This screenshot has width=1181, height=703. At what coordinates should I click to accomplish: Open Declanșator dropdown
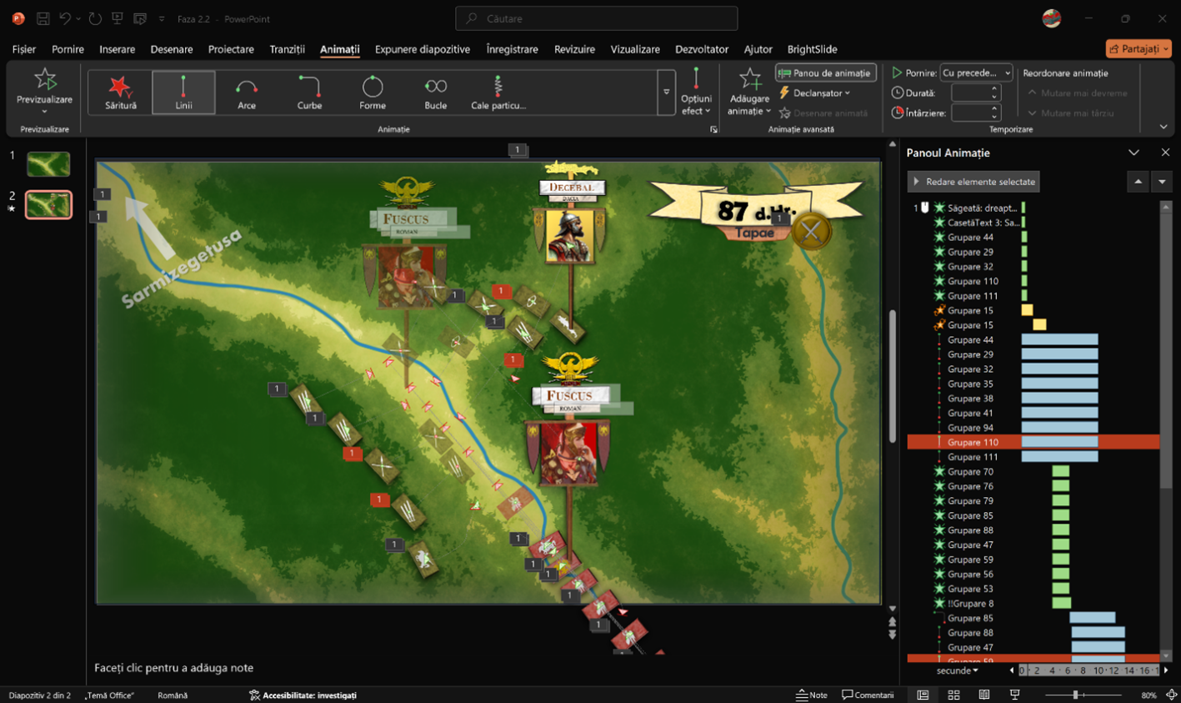click(815, 93)
